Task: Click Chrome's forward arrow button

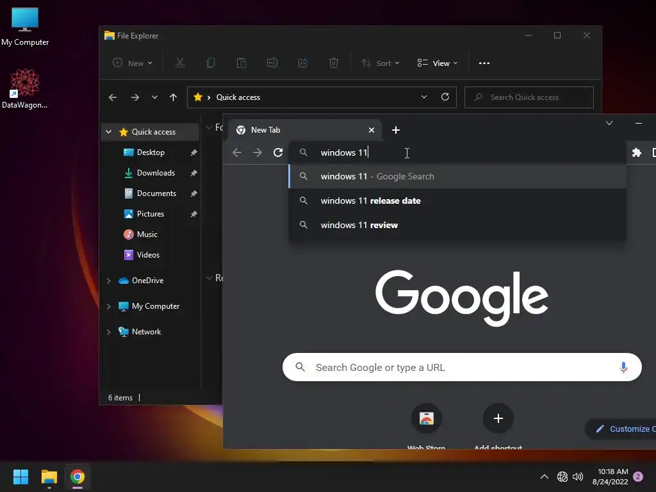Action: point(258,152)
